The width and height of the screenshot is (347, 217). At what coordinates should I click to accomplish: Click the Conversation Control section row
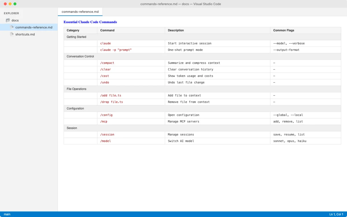(x=202, y=56)
